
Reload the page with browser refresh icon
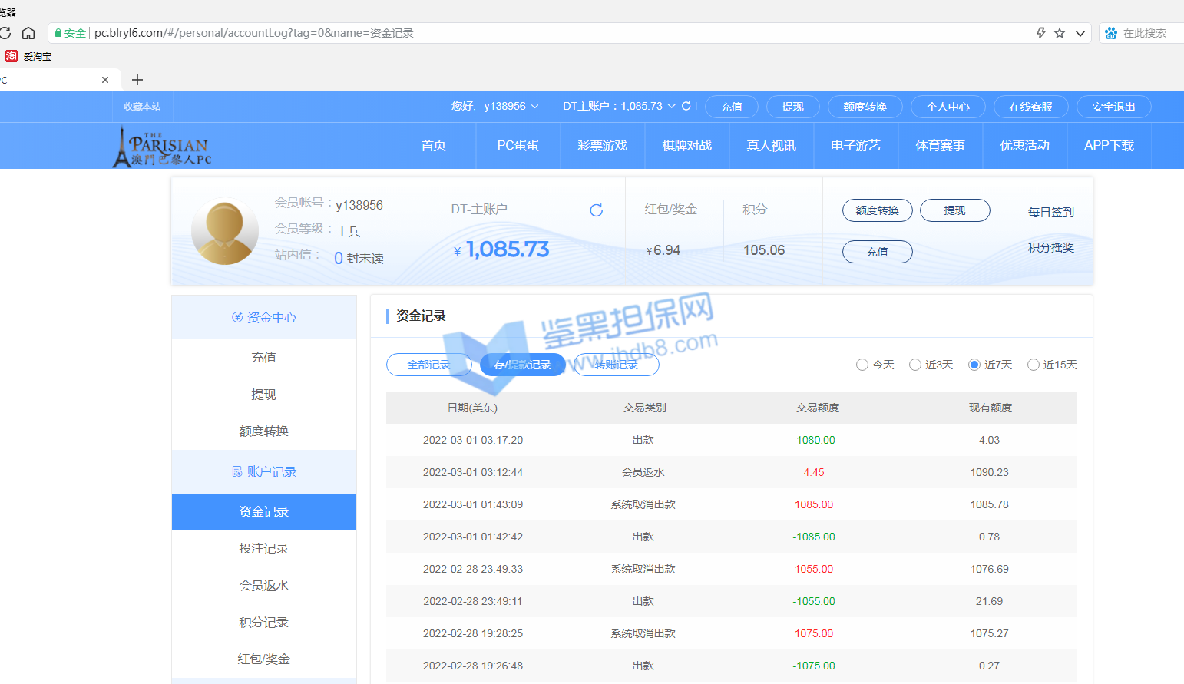5,33
